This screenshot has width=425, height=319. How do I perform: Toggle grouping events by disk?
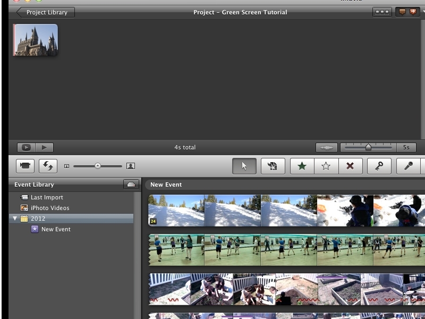coord(131,184)
